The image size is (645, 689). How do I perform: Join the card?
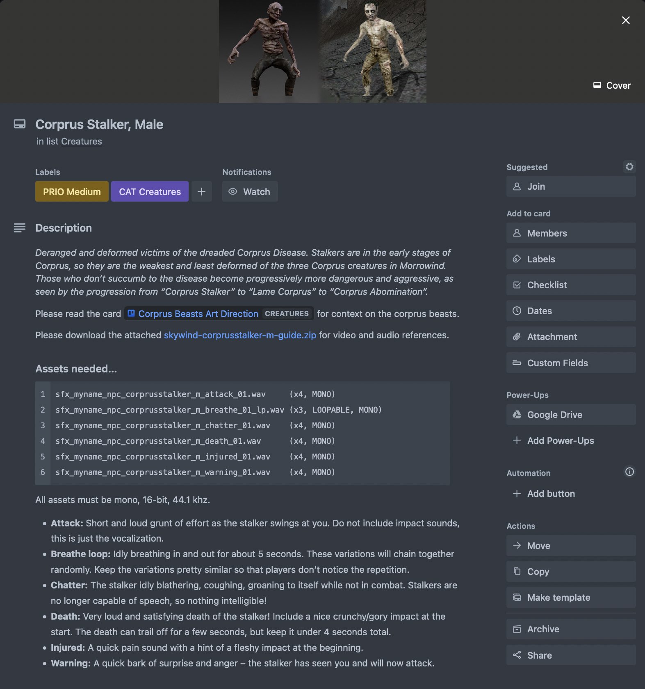571,186
